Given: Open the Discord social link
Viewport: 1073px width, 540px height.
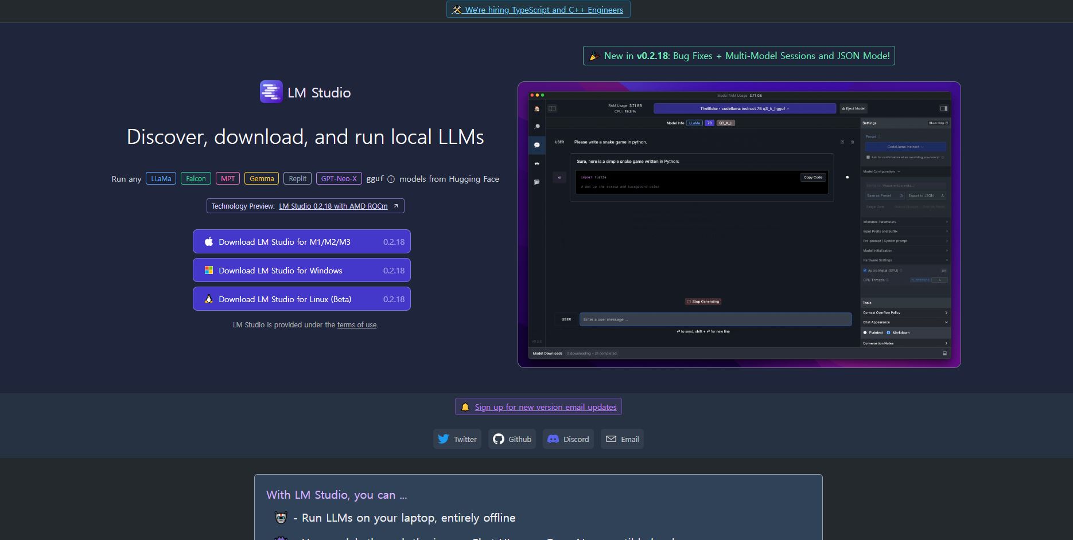Looking at the screenshot, I should point(568,439).
